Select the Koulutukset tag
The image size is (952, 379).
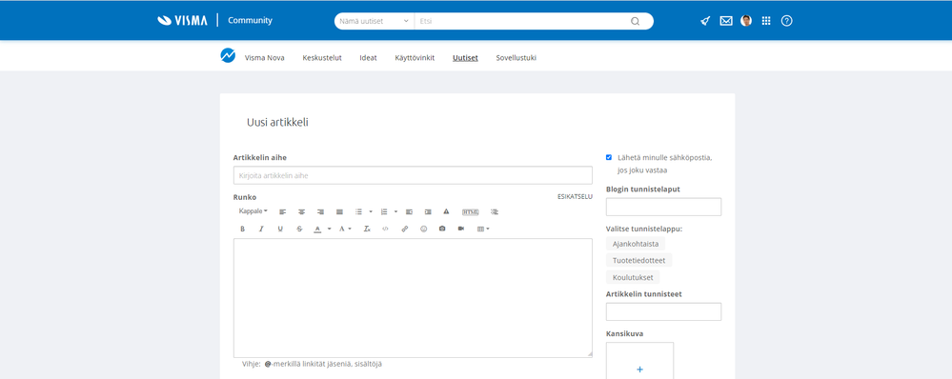pyautogui.click(x=633, y=277)
